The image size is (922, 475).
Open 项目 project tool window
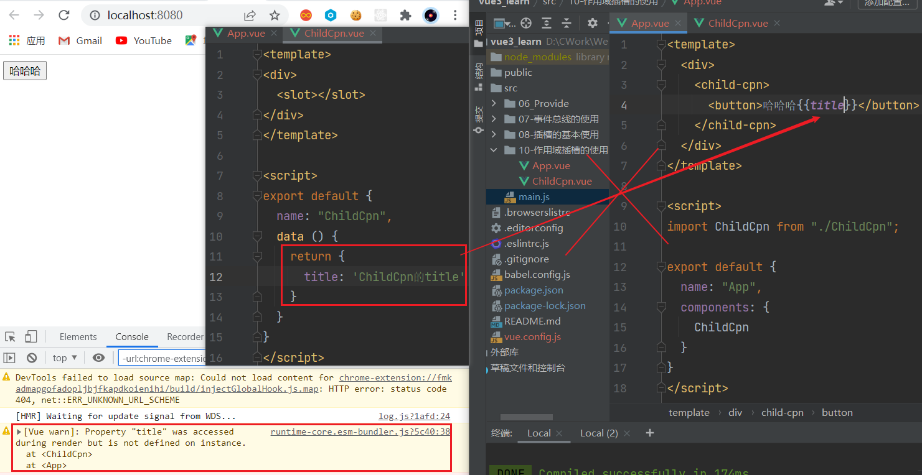click(x=478, y=33)
